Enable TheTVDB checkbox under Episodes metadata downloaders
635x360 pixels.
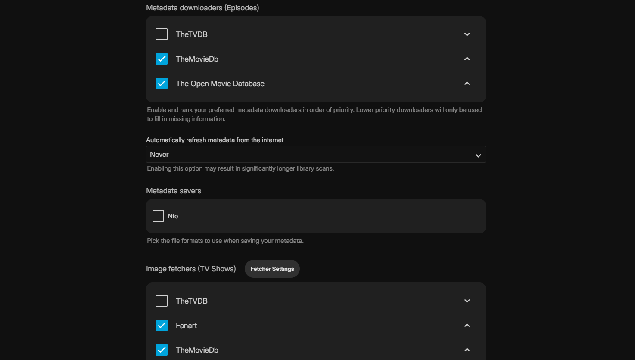pyautogui.click(x=162, y=34)
